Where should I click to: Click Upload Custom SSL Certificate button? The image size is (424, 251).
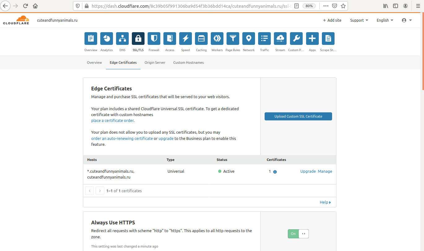click(x=298, y=116)
